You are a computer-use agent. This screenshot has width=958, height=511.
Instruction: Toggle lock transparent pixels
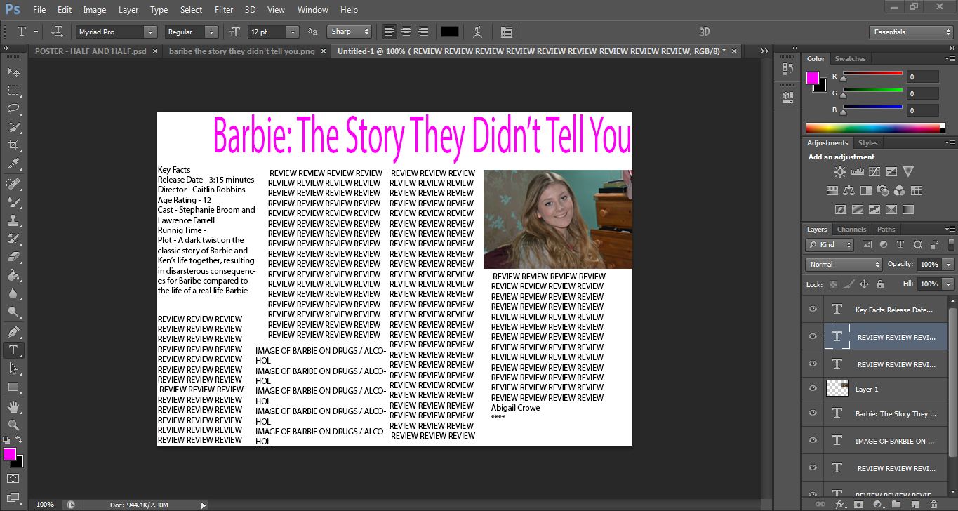pos(833,284)
